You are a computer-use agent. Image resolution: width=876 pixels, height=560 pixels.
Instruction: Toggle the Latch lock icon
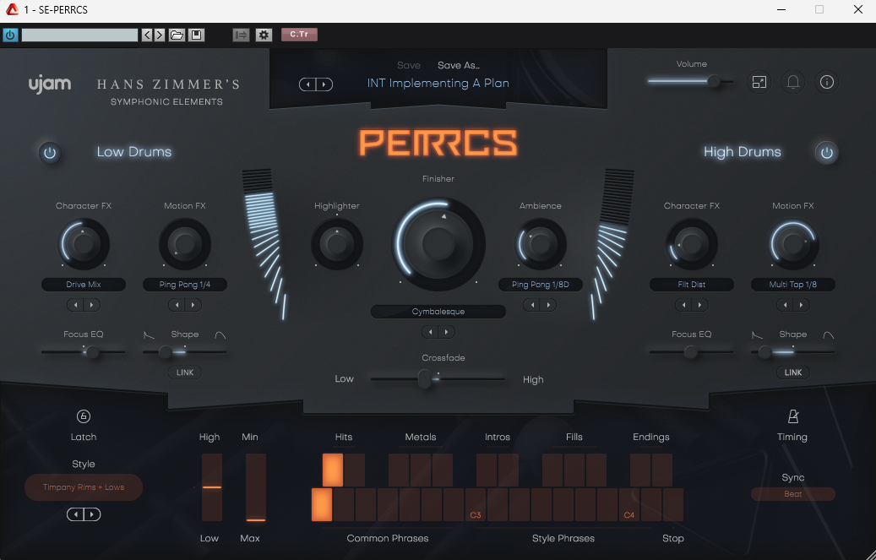pos(84,416)
